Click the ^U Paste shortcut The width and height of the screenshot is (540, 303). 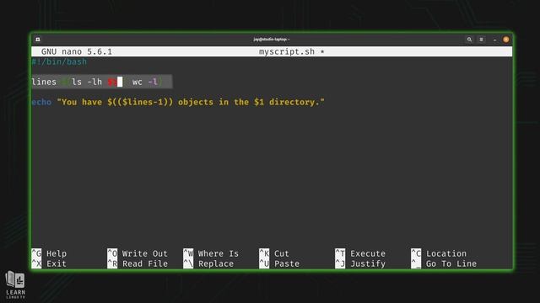pyautogui.click(x=279, y=263)
